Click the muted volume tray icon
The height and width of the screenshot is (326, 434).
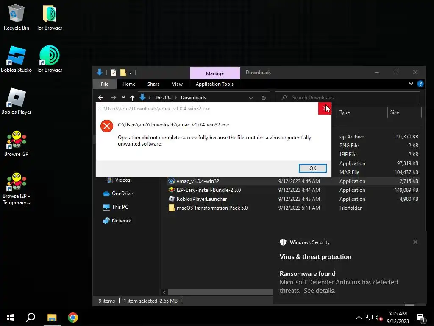click(x=379, y=318)
